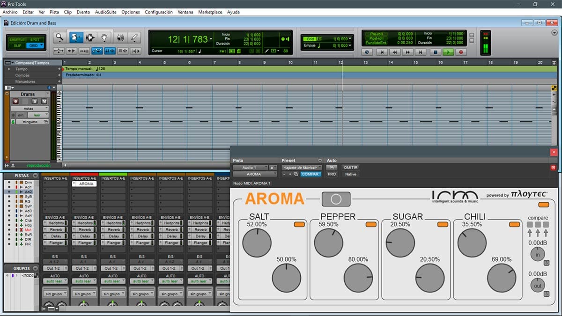Open the GRUPOS group list menu
Image resolution: width=562 pixels, height=316 pixels.
click(35, 269)
